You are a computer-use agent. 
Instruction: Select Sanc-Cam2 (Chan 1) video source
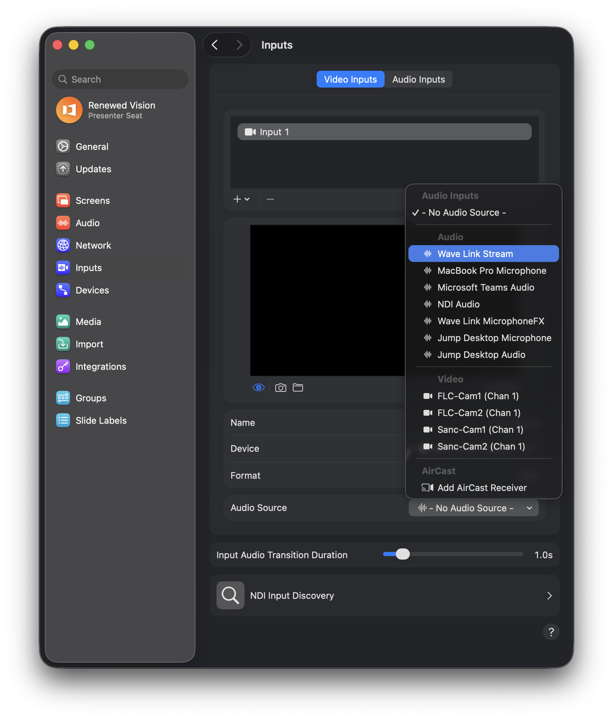click(483, 446)
